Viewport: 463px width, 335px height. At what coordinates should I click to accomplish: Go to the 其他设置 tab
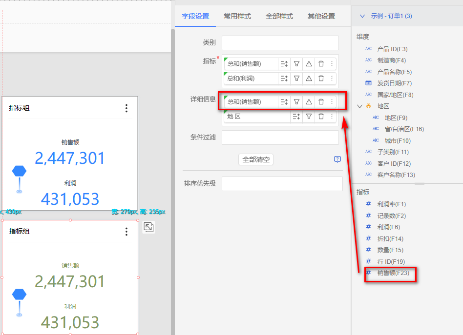pyautogui.click(x=321, y=16)
